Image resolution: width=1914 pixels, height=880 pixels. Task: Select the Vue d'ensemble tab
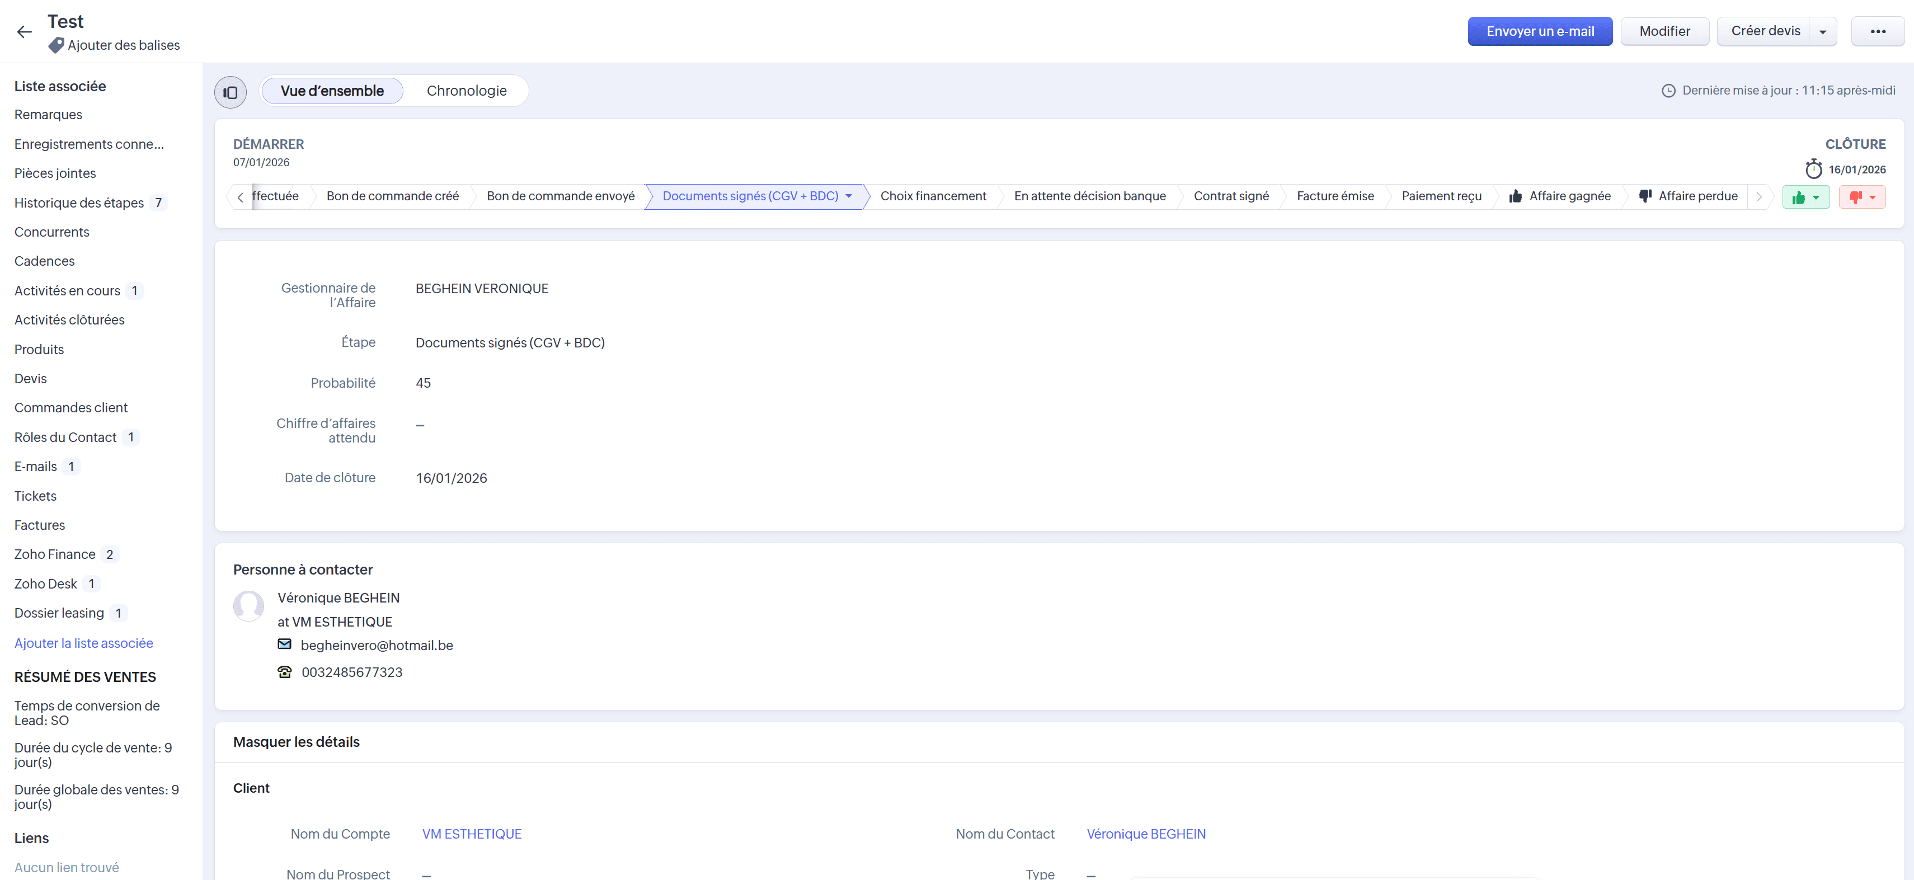(332, 91)
